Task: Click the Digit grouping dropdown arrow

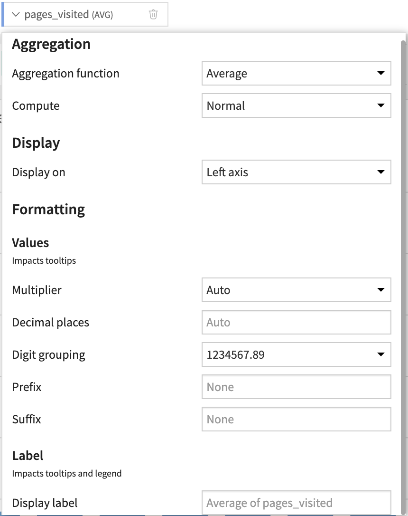Action: (381, 354)
